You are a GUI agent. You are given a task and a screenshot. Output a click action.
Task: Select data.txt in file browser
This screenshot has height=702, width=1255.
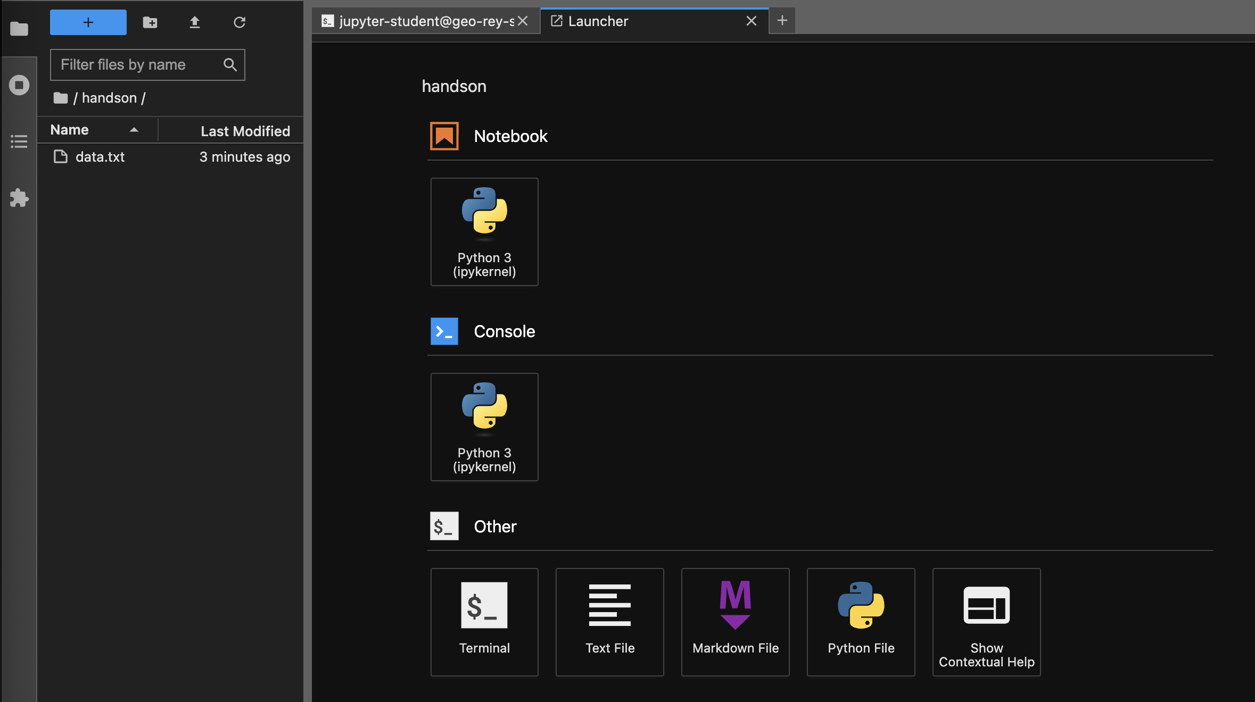click(x=100, y=157)
